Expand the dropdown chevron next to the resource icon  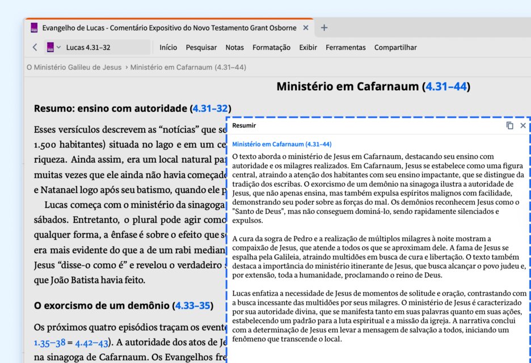pos(58,47)
